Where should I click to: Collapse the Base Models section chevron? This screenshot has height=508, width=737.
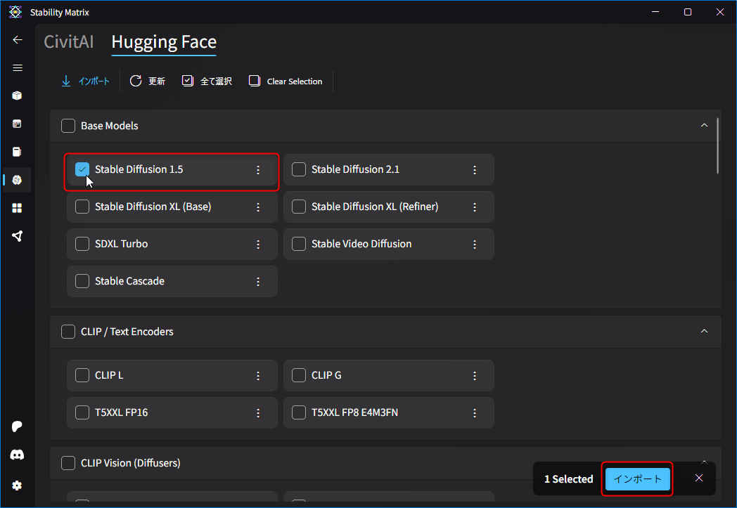(704, 126)
